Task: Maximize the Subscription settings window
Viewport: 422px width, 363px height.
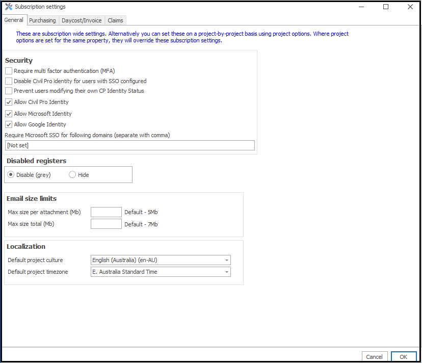Action: point(386,7)
